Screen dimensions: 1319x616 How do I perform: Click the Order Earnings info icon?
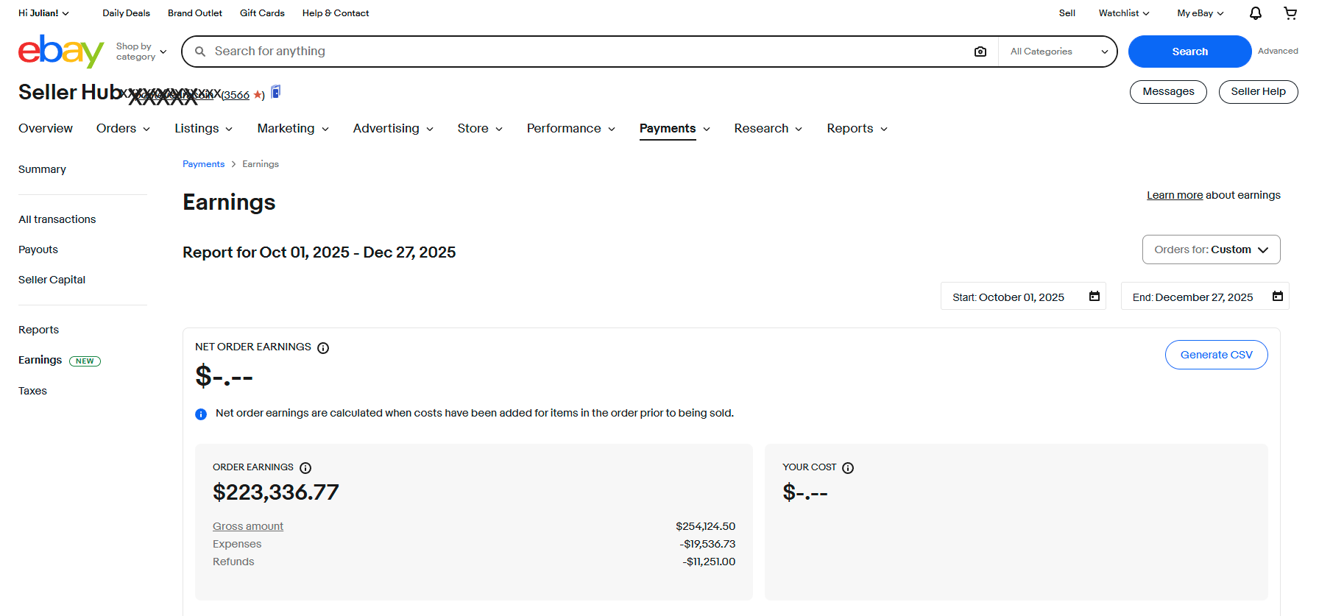305,468
